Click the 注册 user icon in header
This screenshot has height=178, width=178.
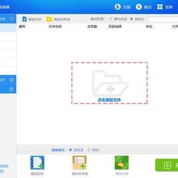[x=118, y=7]
